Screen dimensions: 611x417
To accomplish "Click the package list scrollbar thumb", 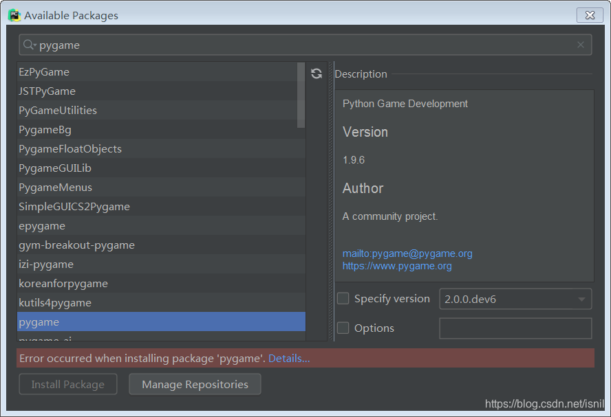I will 301,95.
